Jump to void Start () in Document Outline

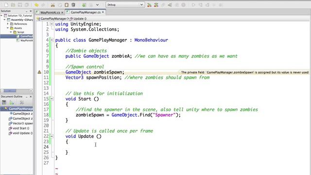pyautogui.click(x=19, y=128)
